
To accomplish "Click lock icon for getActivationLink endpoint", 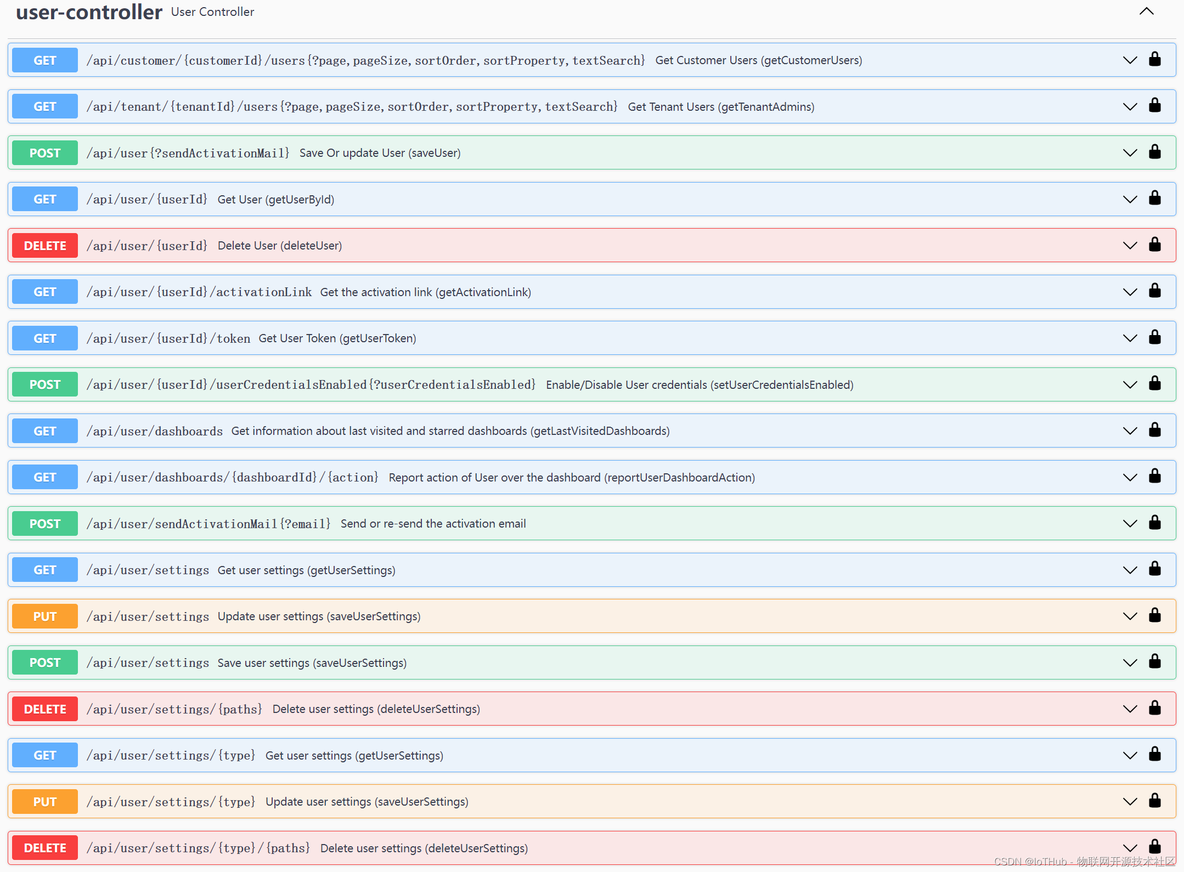I will coord(1154,291).
